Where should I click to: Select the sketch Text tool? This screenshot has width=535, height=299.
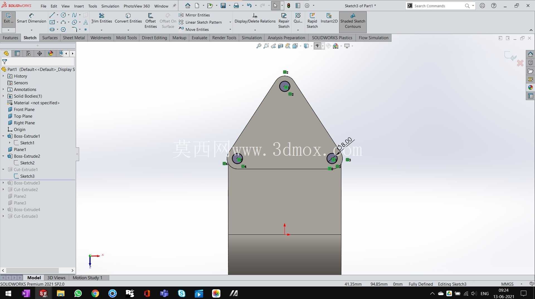coord(86,22)
